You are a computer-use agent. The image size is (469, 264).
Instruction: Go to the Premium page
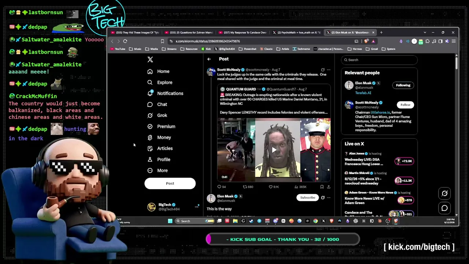[161, 126]
